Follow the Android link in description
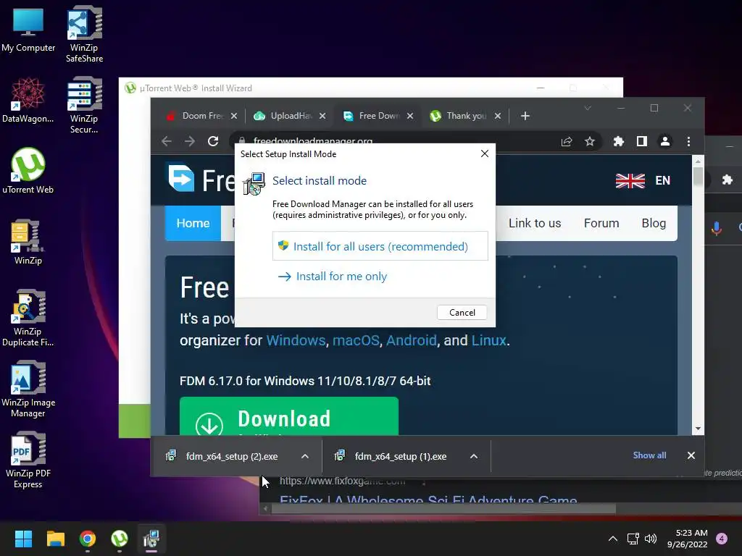 tap(412, 340)
